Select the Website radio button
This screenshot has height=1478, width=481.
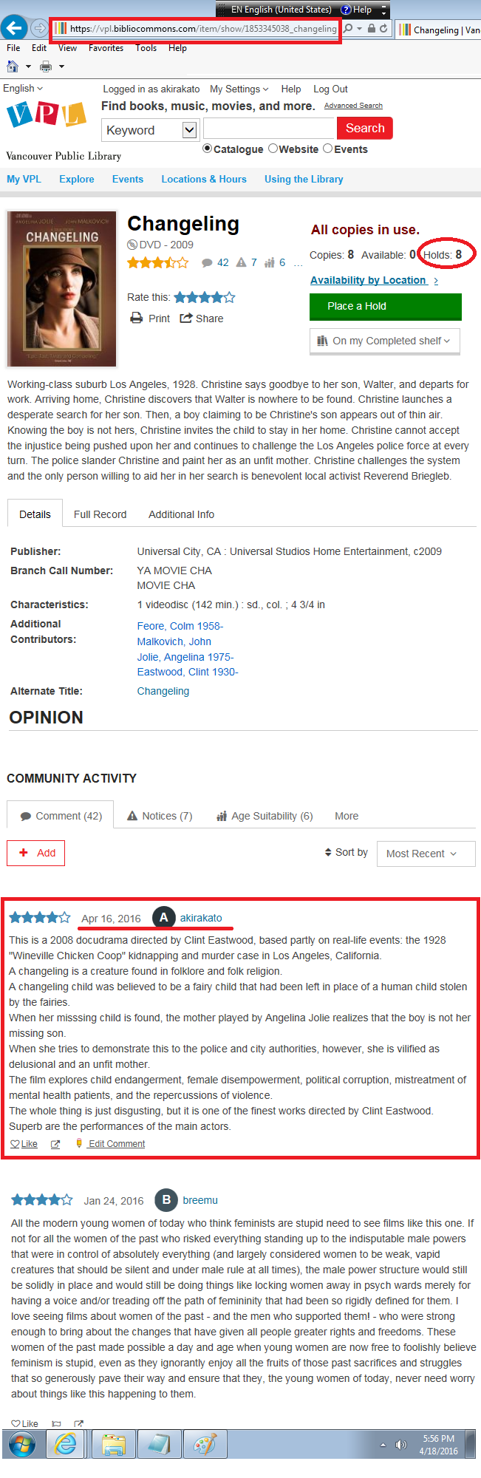pos(273,149)
